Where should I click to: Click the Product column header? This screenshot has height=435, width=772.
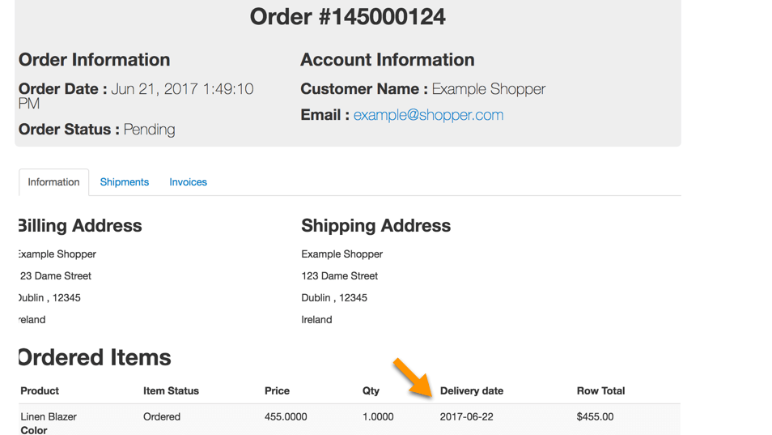coord(40,390)
